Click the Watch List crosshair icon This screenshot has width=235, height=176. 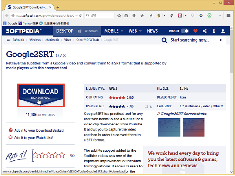coord(10,137)
